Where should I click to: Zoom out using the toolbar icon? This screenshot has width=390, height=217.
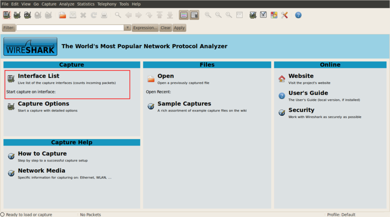click(x=218, y=15)
